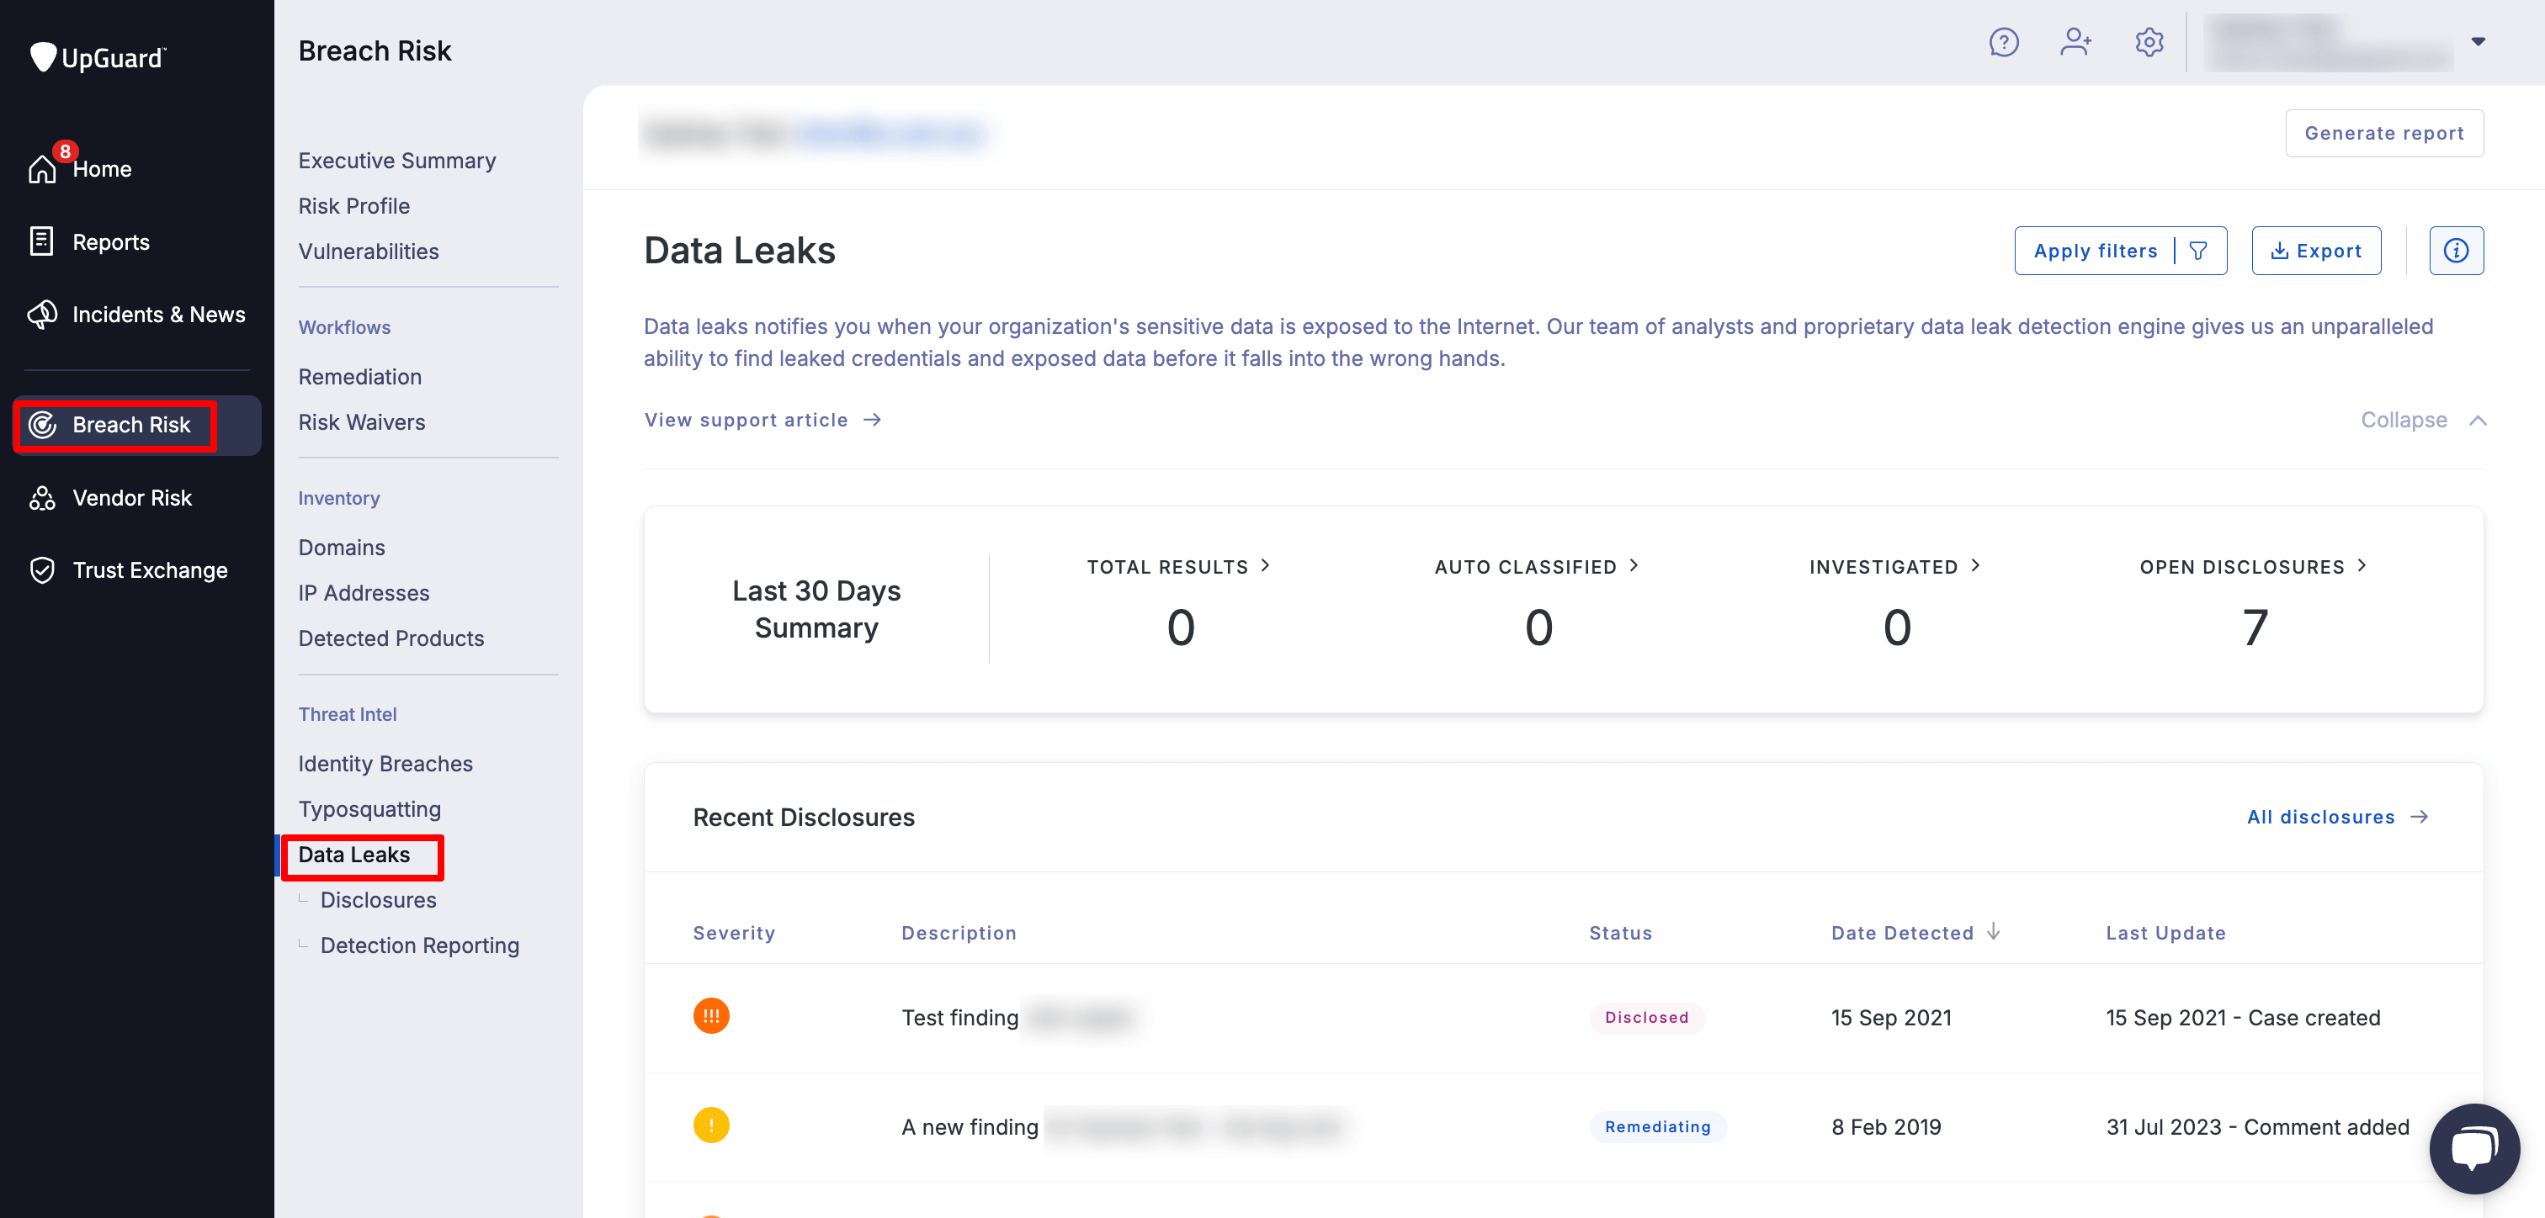This screenshot has width=2545, height=1218.
Task: Open View support article link
Action: pyautogui.click(x=762, y=420)
